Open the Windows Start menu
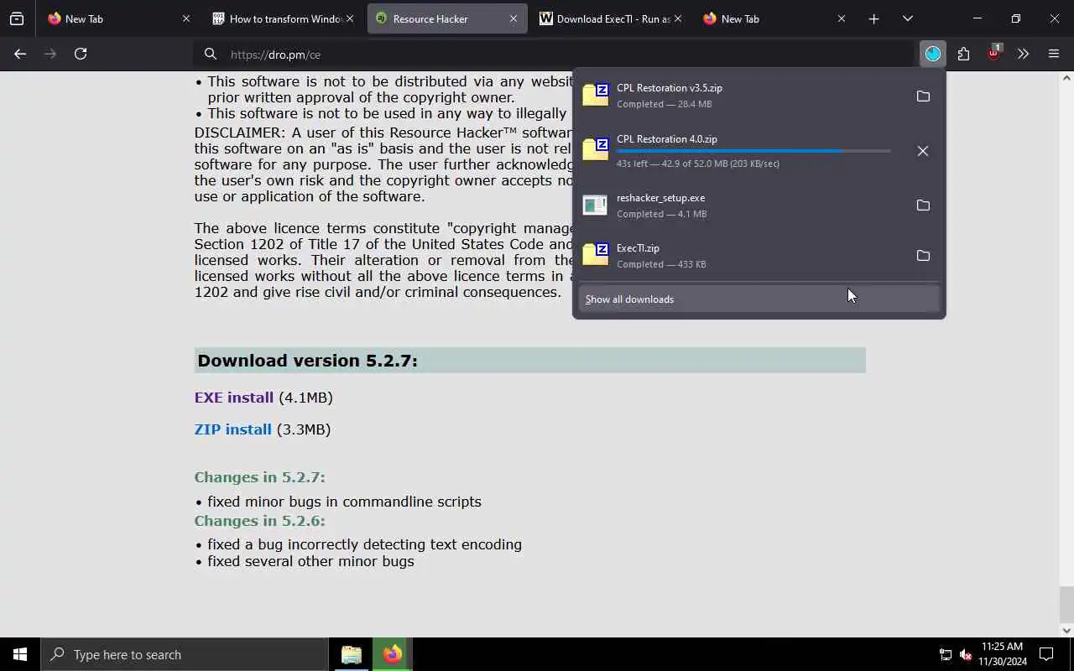The width and height of the screenshot is (1074, 671). click(x=20, y=654)
